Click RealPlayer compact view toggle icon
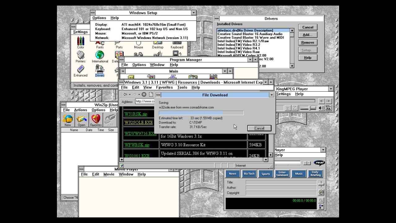Image resolution: width=396 pixels, height=223 pixels. coord(321,207)
